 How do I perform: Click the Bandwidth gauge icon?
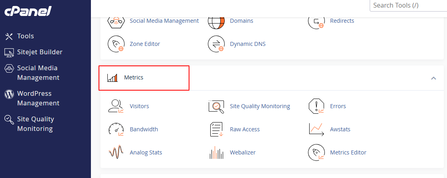pyautogui.click(x=116, y=129)
